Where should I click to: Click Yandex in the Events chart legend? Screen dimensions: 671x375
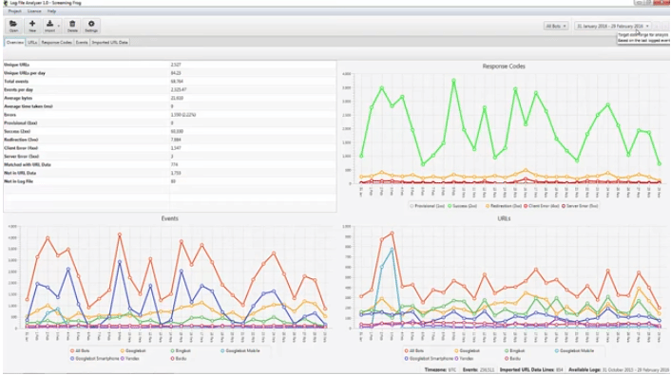[129, 358]
